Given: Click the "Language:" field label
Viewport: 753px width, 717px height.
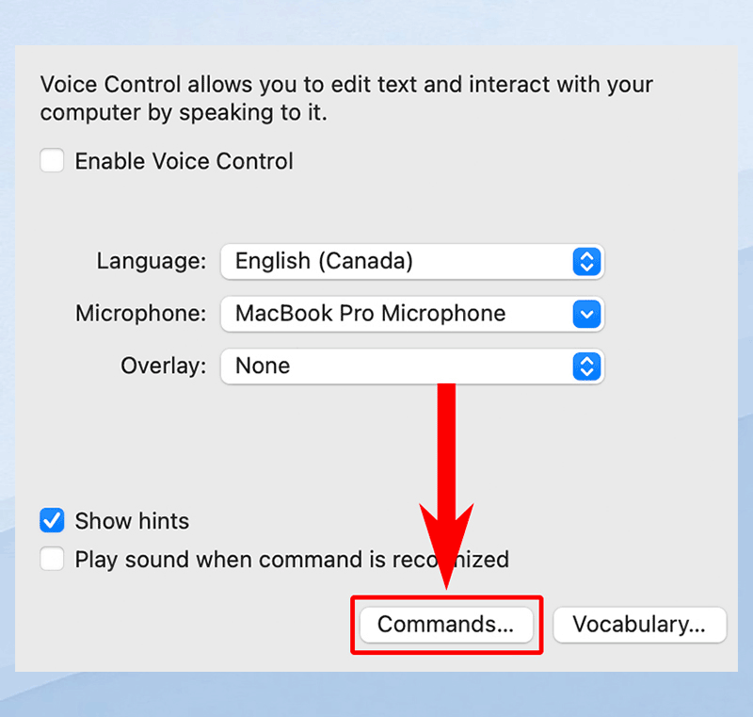Looking at the screenshot, I should (x=152, y=262).
